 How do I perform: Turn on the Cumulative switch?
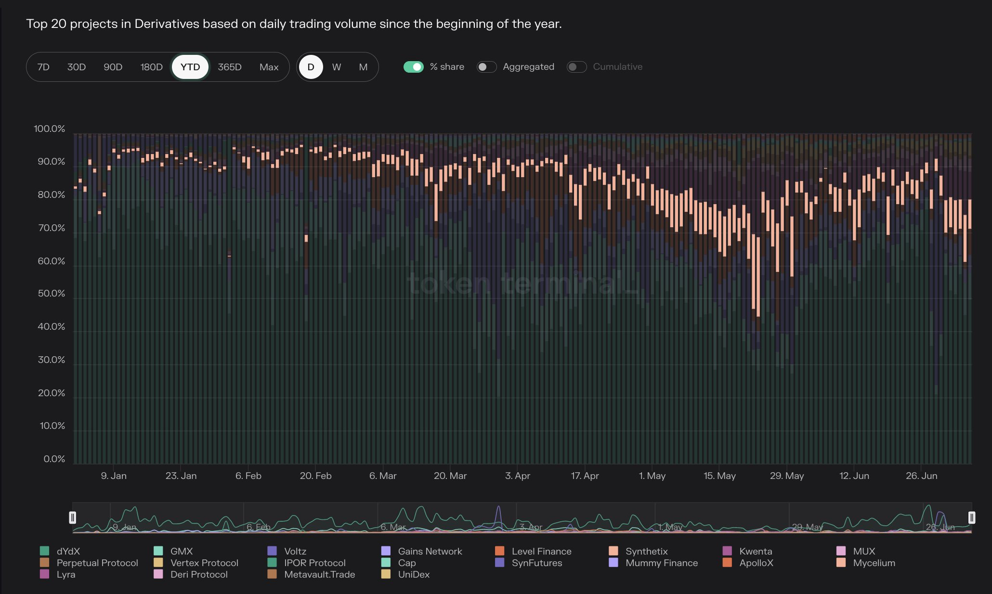click(x=576, y=67)
